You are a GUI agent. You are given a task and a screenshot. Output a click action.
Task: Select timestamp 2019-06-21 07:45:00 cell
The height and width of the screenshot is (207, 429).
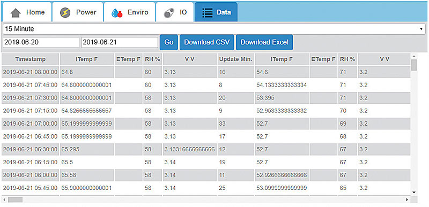click(x=31, y=85)
